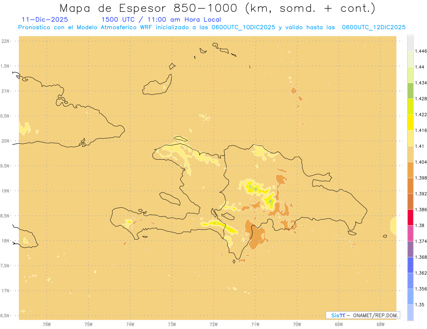Select the light gray legend swatch above 1.446

click(410, 43)
